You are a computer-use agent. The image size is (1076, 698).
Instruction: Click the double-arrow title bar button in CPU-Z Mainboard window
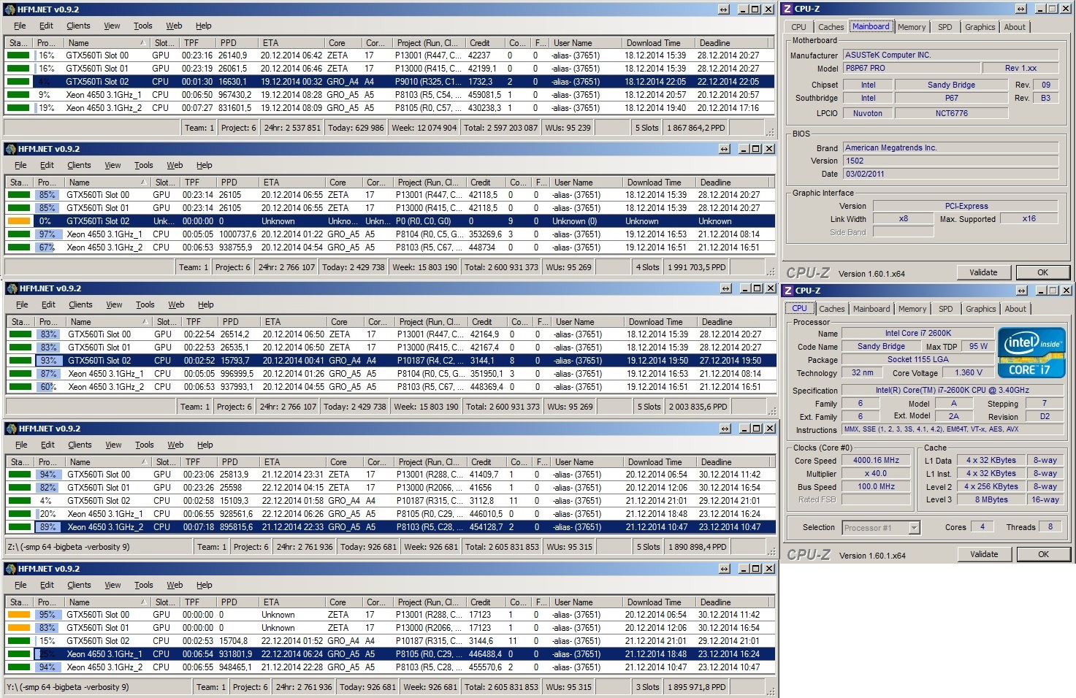pyautogui.click(x=1020, y=9)
